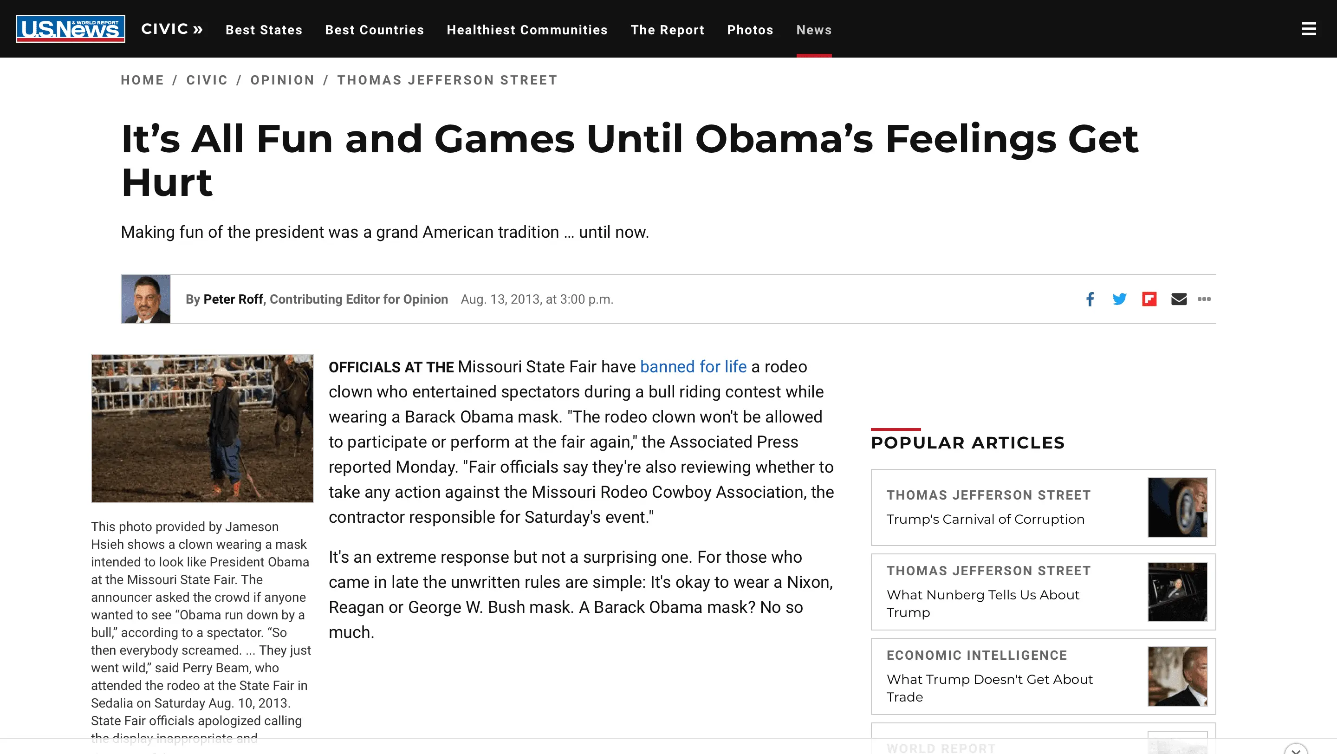Open Healthiest Communities page
Image resolution: width=1337 pixels, height=754 pixels.
tap(527, 30)
